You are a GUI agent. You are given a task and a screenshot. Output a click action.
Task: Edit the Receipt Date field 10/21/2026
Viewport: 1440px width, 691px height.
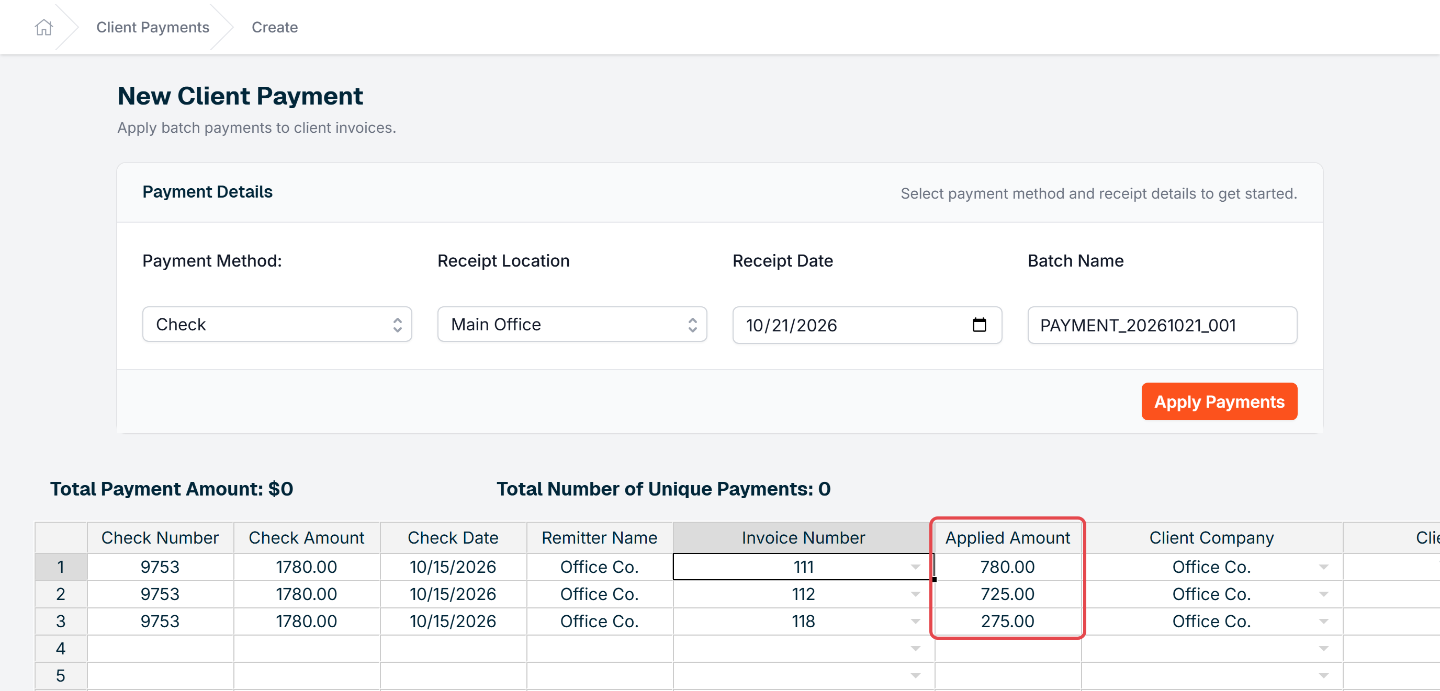[x=867, y=325]
